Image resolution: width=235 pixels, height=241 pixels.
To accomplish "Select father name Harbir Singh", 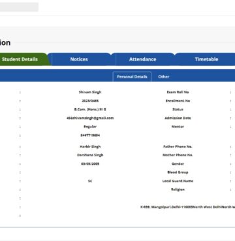I will point(90,147).
